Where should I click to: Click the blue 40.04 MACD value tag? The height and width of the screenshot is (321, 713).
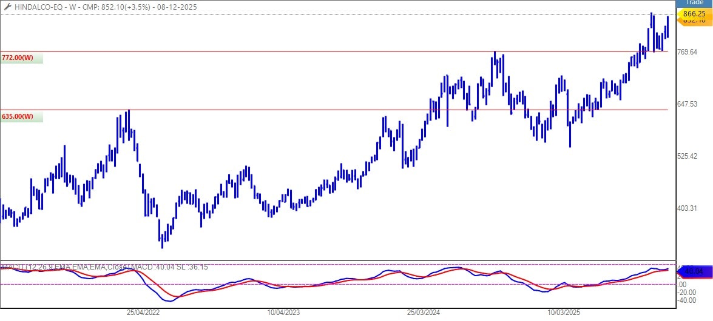tap(692, 271)
